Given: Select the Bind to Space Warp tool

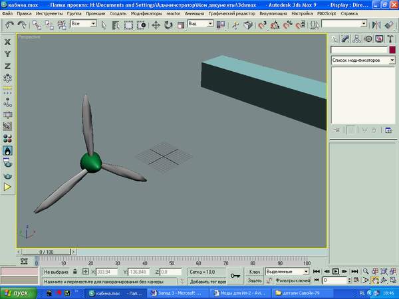Looking at the screenshot, I should pyautogui.click(x=62, y=25).
